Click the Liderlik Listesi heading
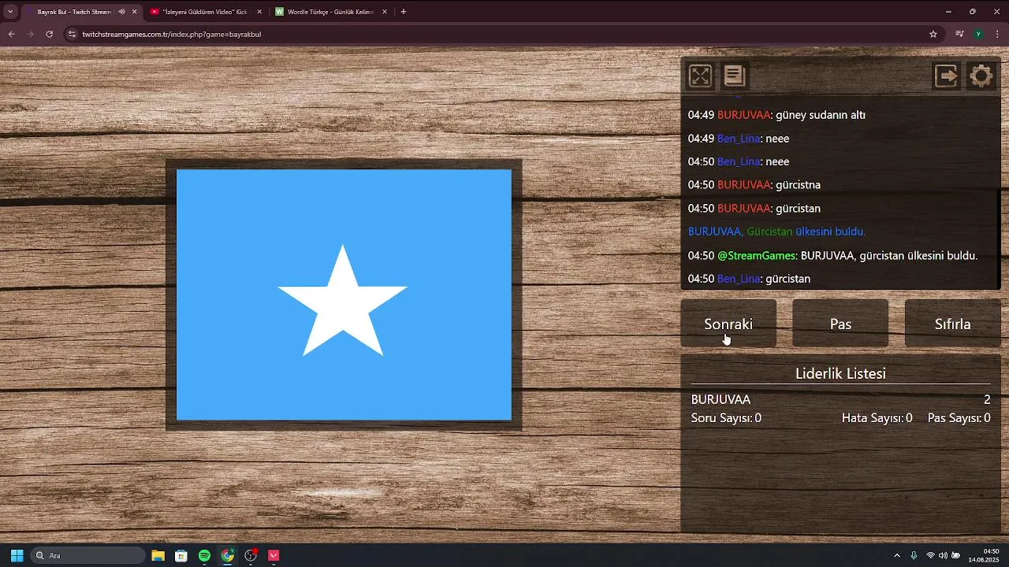Screen dimensions: 1009x567 pyautogui.click(x=840, y=373)
